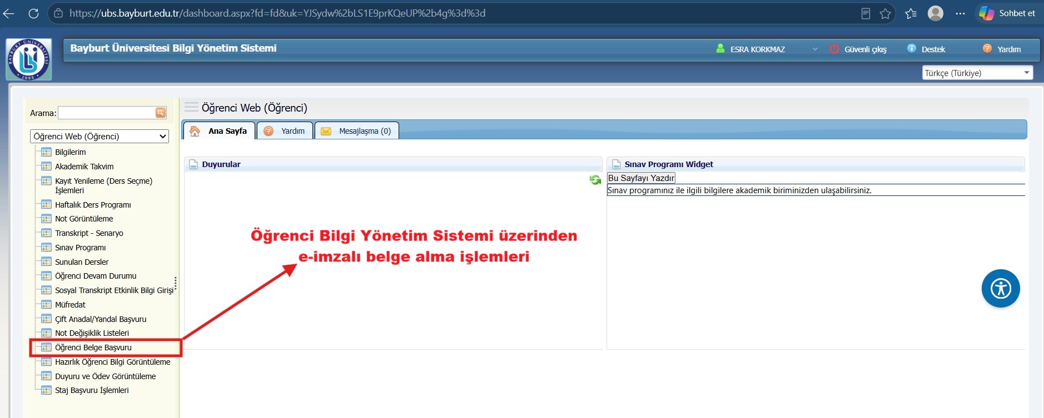Image resolution: width=1044 pixels, height=418 pixels.
Task: Click the Destek info icon
Action: click(x=912, y=48)
